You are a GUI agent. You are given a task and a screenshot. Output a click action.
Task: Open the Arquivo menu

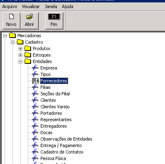[x=10, y=6]
